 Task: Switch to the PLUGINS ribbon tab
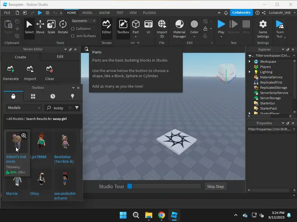pos(149,13)
